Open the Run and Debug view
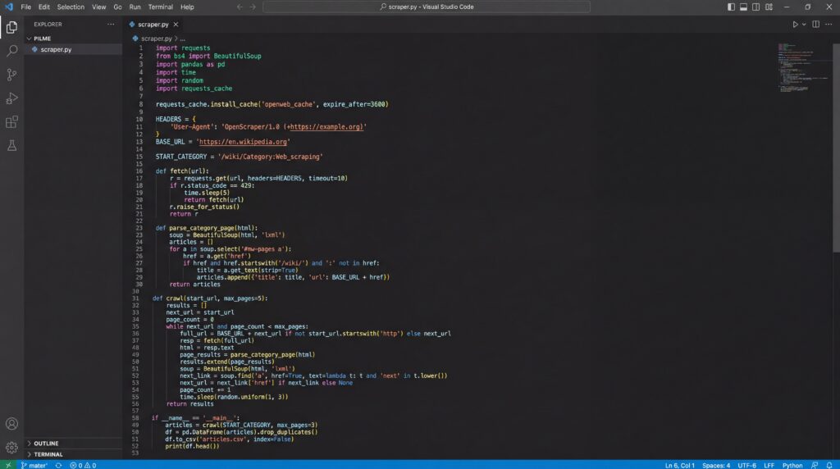840x469 pixels. [11, 98]
